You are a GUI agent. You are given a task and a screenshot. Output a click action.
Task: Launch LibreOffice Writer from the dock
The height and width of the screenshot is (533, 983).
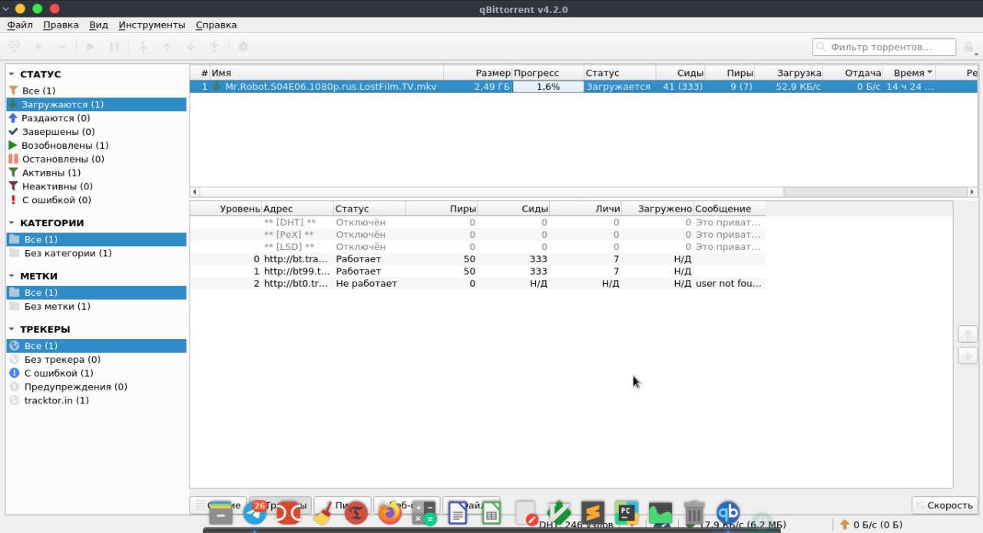tap(458, 512)
